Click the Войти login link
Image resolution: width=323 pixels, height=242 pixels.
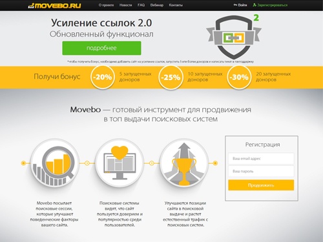click(x=240, y=5)
